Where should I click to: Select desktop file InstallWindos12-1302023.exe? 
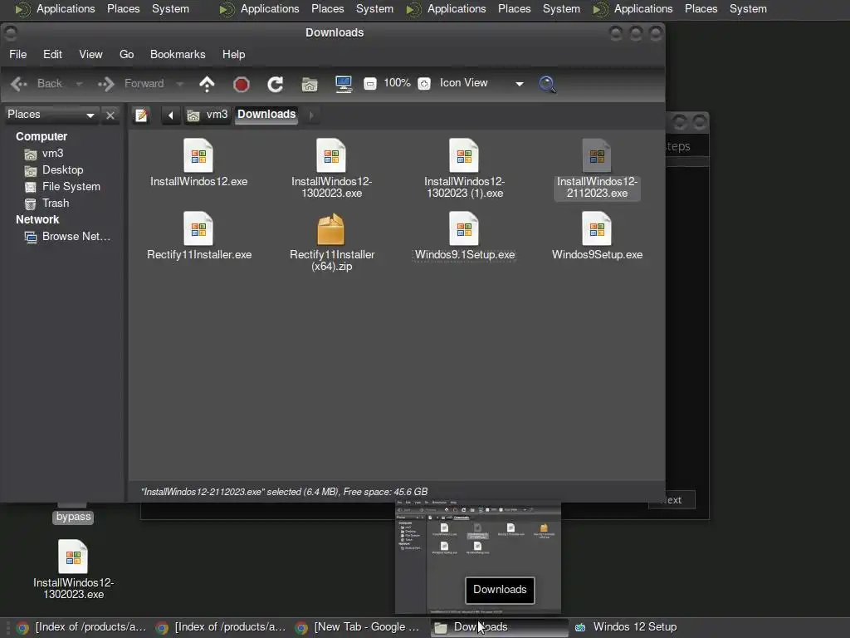tap(73, 570)
